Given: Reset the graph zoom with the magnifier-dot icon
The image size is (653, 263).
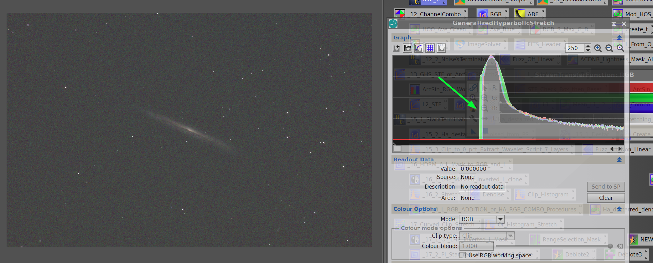Looking at the screenshot, I should [x=620, y=48].
